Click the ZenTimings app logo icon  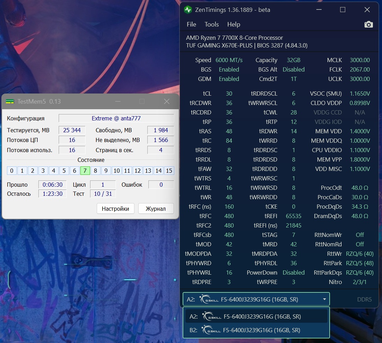[x=188, y=10]
